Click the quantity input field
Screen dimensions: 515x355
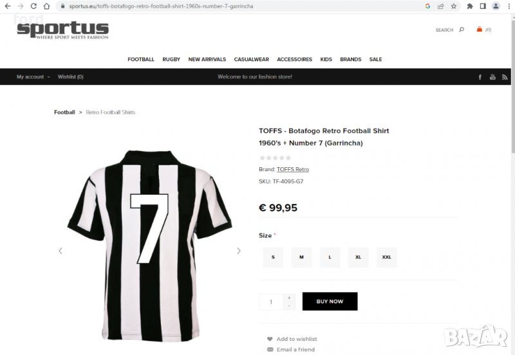271,302
